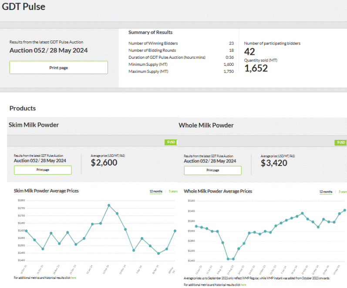
Task: Click the Skim Milk Powder product heading
Action: [x=34, y=125]
